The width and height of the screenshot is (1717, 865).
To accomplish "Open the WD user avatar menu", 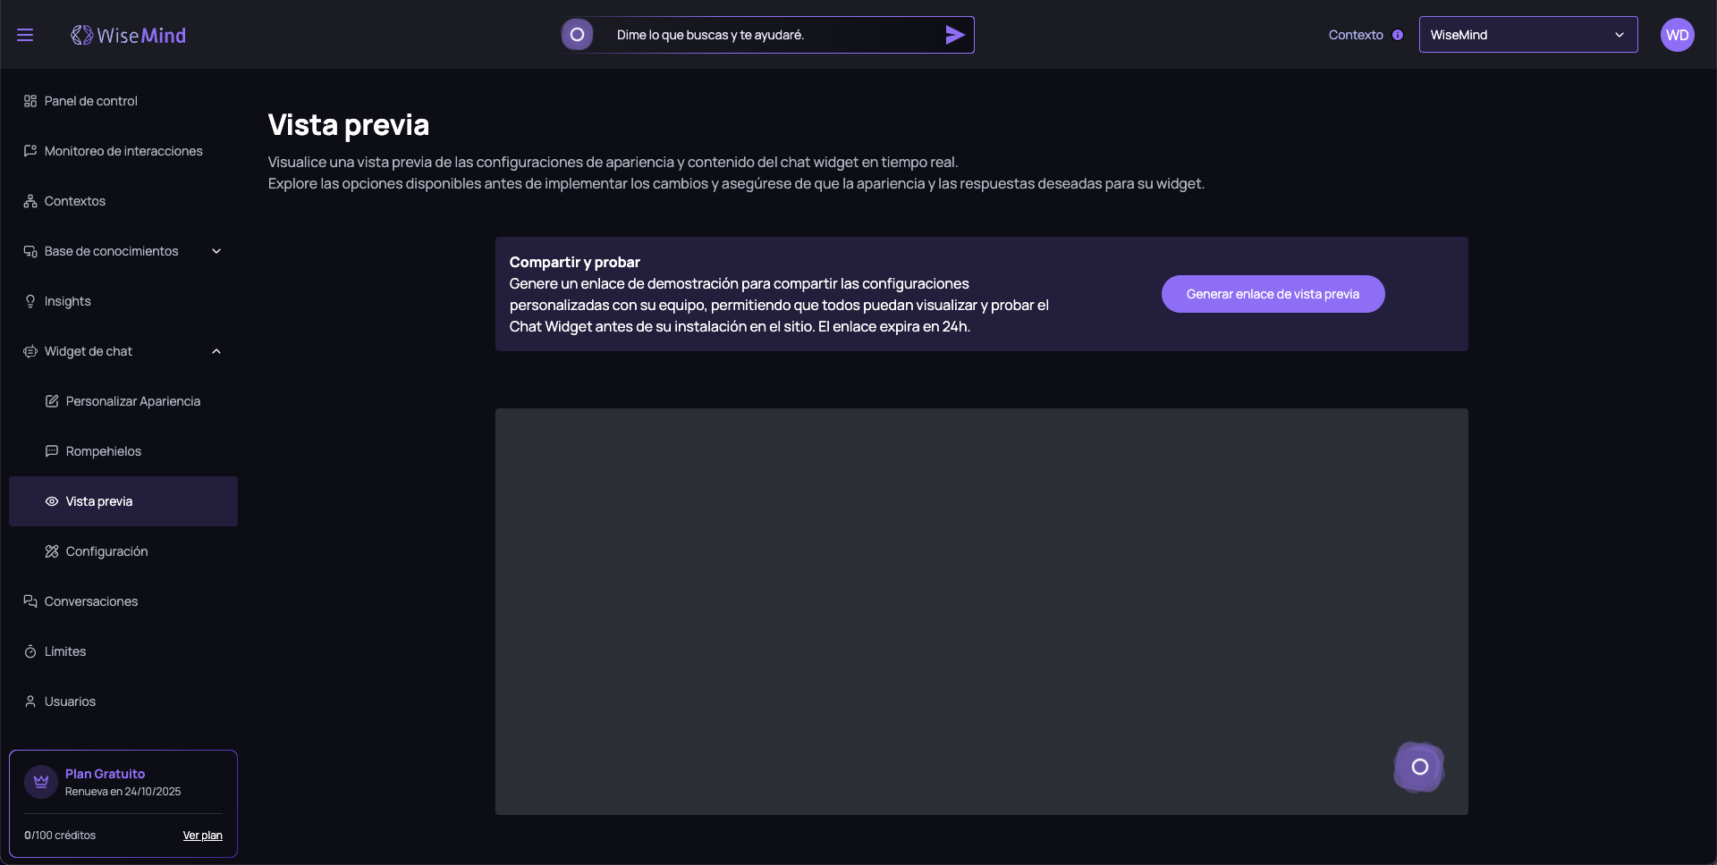I will click(x=1677, y=35).
